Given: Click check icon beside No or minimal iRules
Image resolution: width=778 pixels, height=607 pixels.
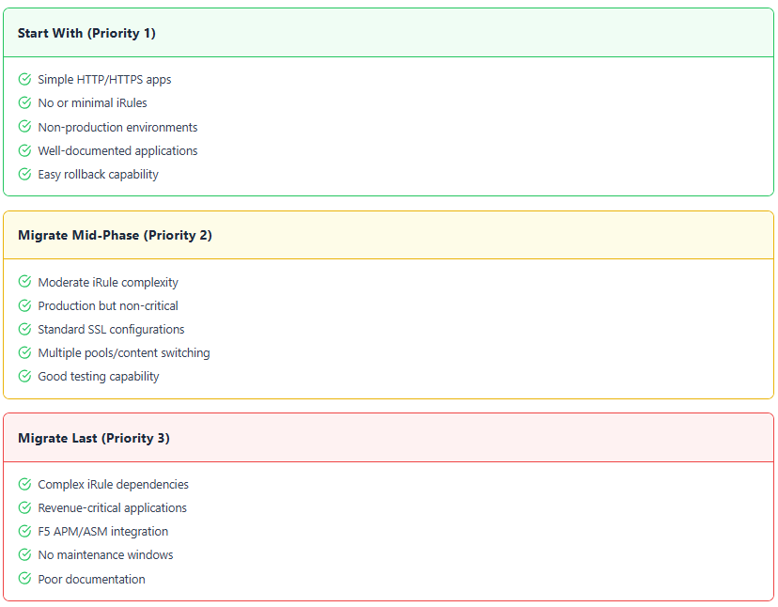Looking at the screenshot, I should [24, 103].
